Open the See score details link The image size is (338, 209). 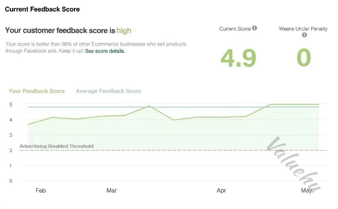105,51
